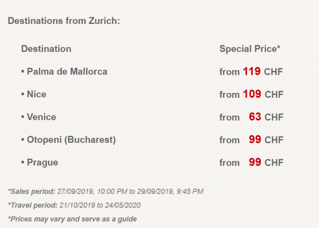
Task: Select the Palma de Mallorca destination
Action: click(x=67, y=72)
